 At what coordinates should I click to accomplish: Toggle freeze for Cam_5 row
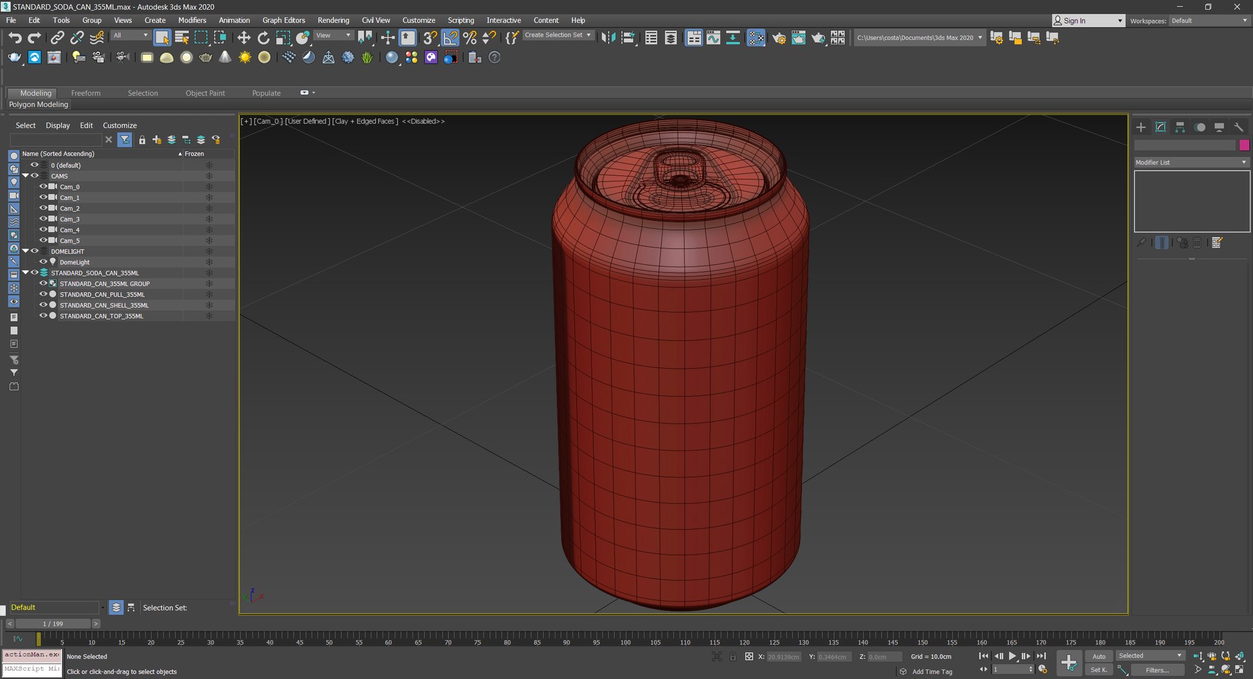209,241
